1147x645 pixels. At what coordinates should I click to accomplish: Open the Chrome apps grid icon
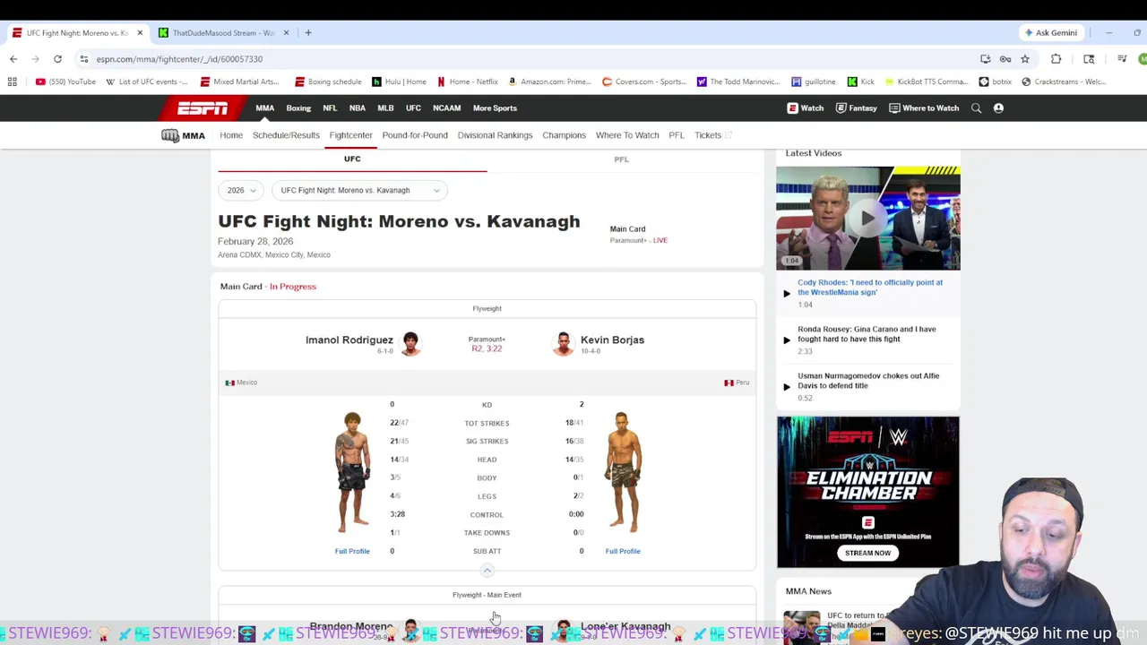pos(12,82)
